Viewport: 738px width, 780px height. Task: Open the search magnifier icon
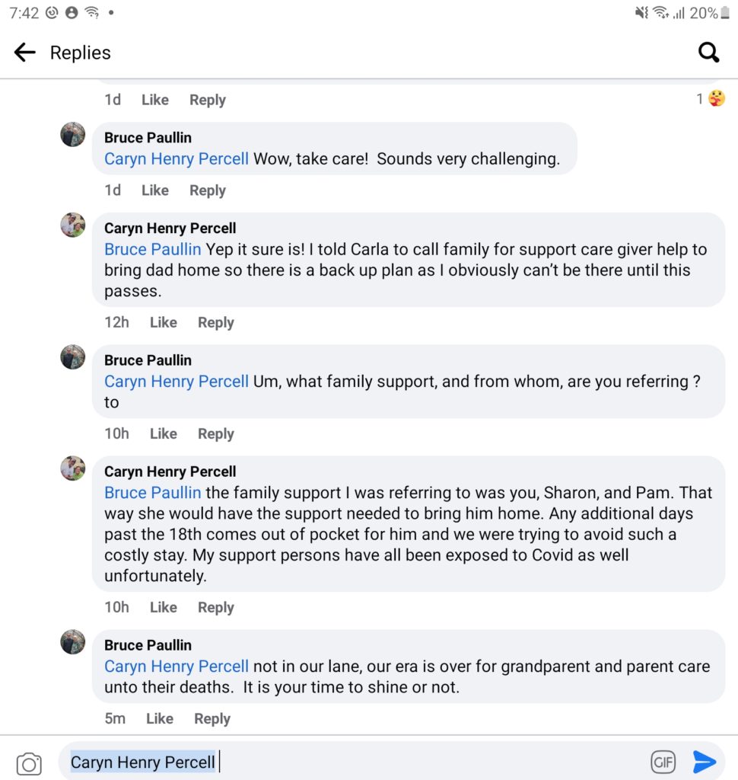(x=708, y=53)
